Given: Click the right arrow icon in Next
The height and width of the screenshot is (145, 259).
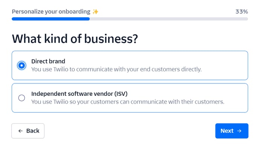Looking at the screenshot, I should pyautogui.click(x=239, y=131).
